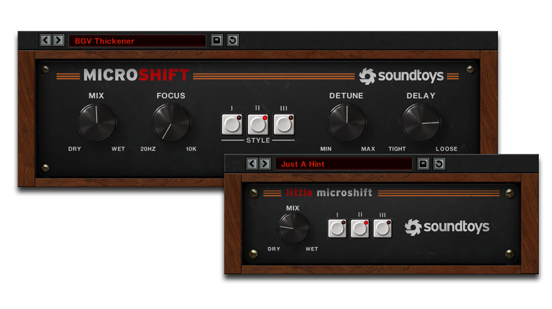The height and width of the screenshot is (309, 552).
Task: Click the Little MicroShift Mix knob
Action: pyautogui.click(x=294, y=228)
